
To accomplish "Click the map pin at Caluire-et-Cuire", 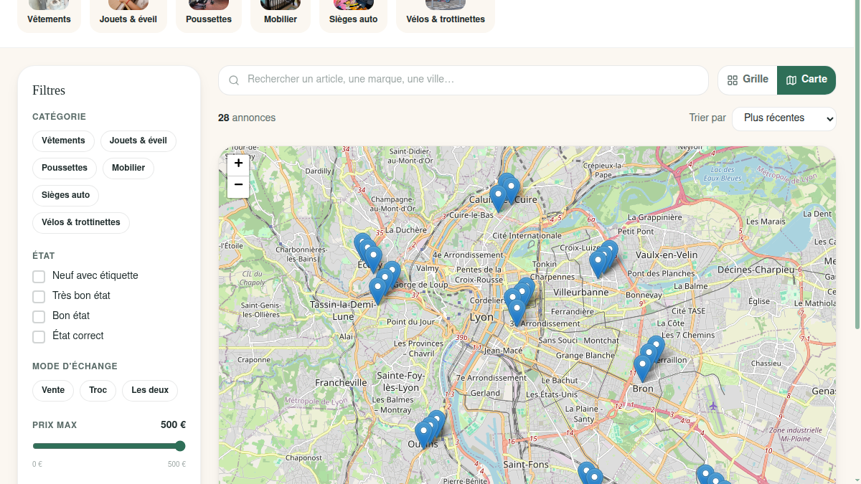I will pos(498,198).
